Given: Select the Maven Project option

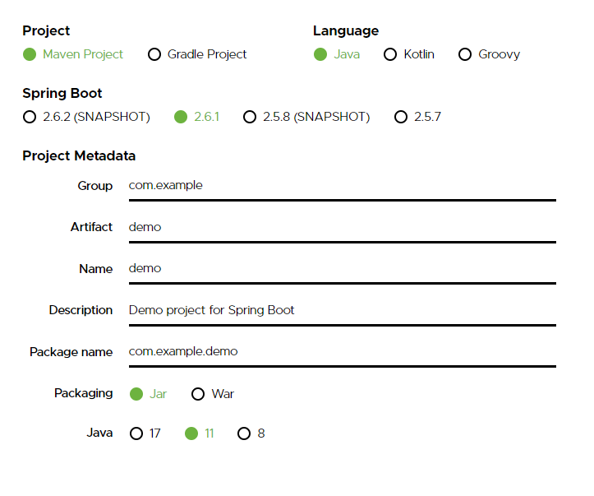Looking at the screenshot, I should tap(30, 54).
